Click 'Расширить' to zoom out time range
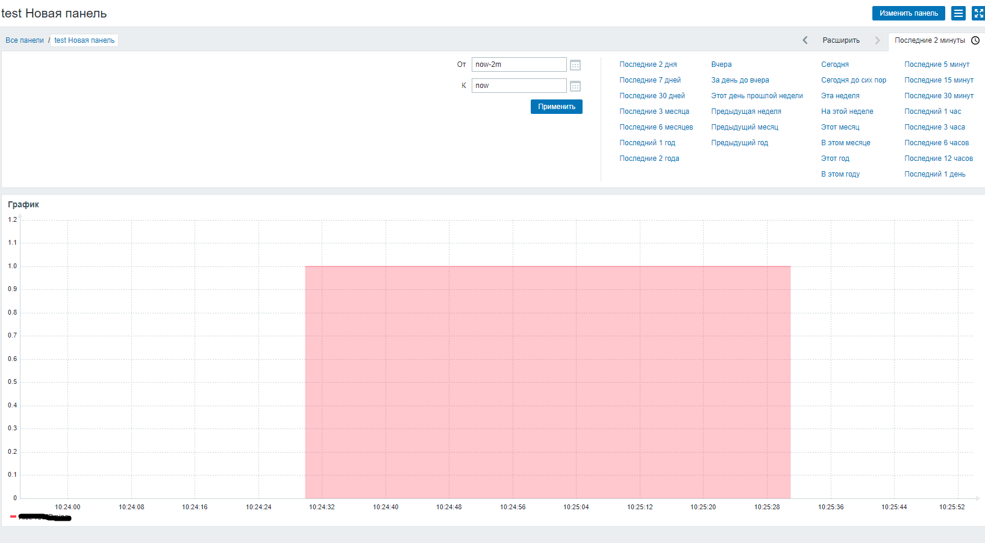This screenshot has height=543, width=985. point(841,40)
